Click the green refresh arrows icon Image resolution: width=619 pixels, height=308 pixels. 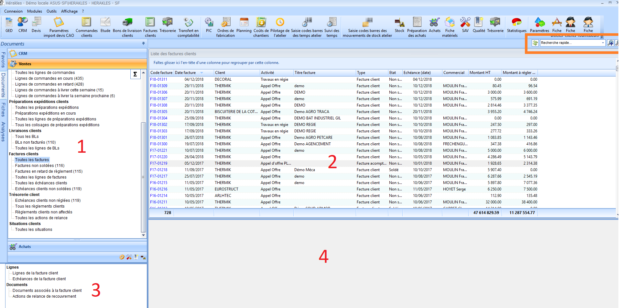point(535,43)
